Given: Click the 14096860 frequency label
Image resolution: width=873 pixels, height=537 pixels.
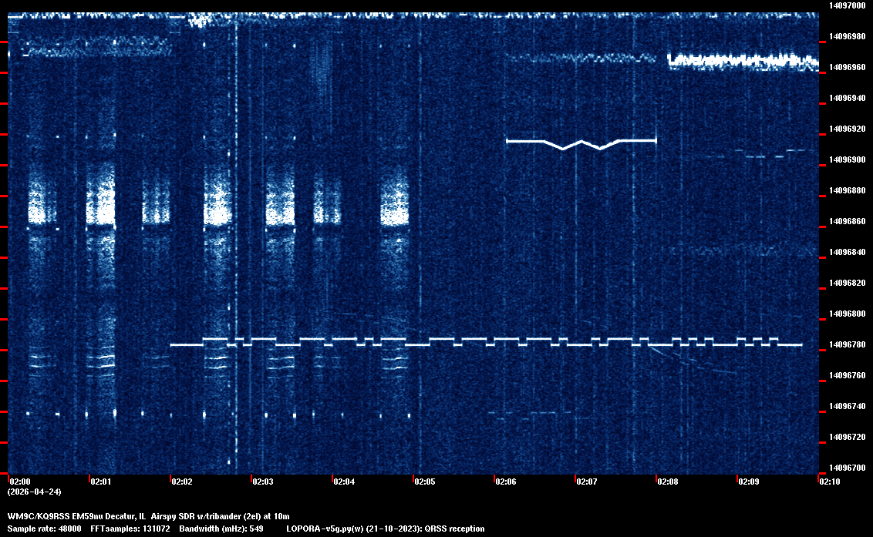Looking at the screenshot, I should tap(847, 221).
